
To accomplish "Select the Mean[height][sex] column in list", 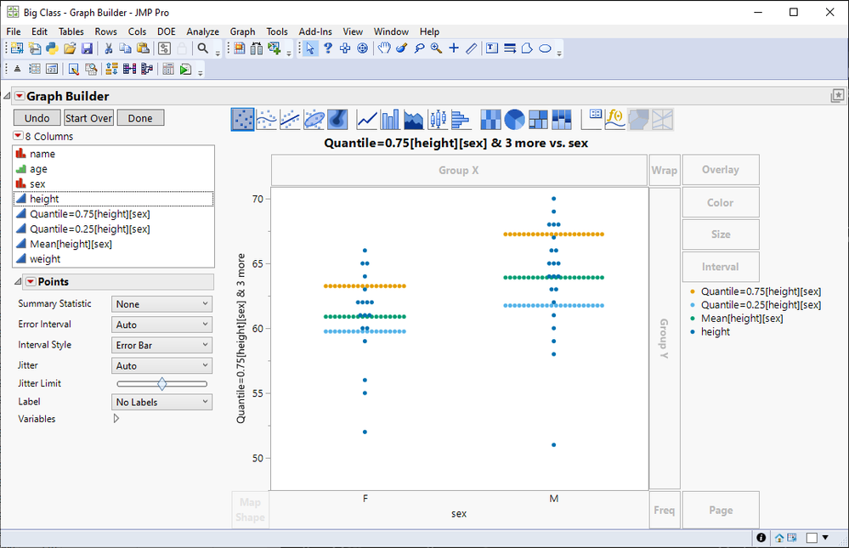I will click(x=114, y=244).
